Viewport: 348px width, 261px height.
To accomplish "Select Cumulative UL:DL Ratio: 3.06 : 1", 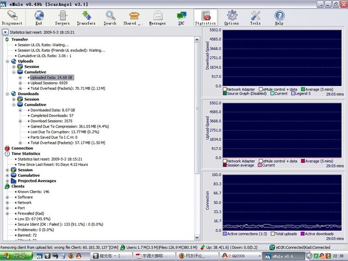I will click(x=45, y=56).
